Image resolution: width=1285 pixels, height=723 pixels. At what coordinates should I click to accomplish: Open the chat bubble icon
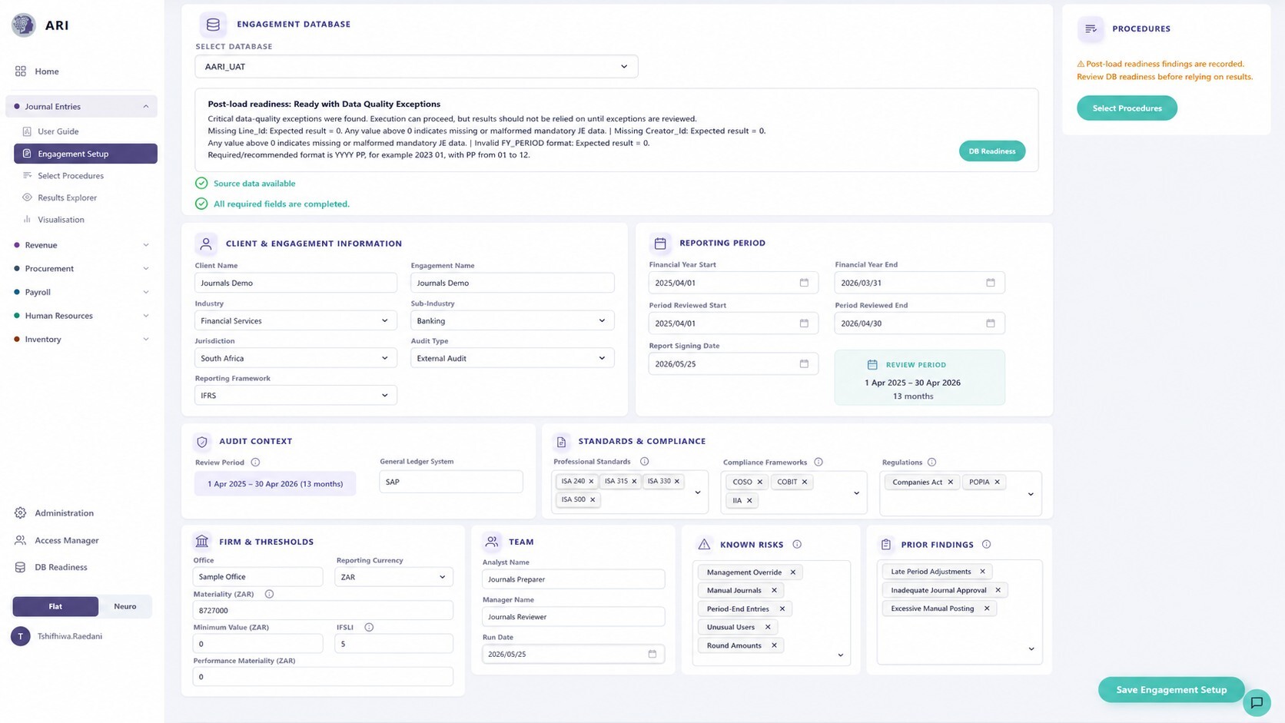[1257, 702]
